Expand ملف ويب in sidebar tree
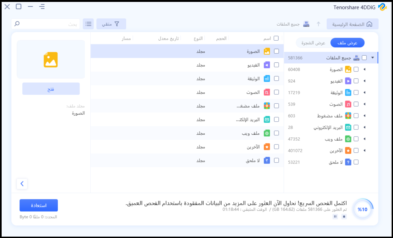The width and height of the screenshot is (393, 238). coord(365,139)
